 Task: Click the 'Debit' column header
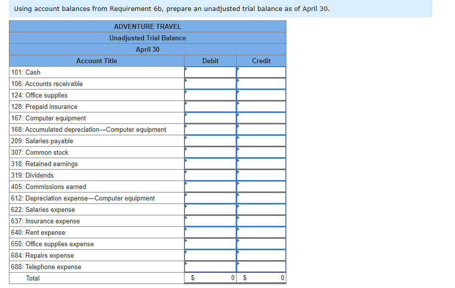(x=210, y=61)
